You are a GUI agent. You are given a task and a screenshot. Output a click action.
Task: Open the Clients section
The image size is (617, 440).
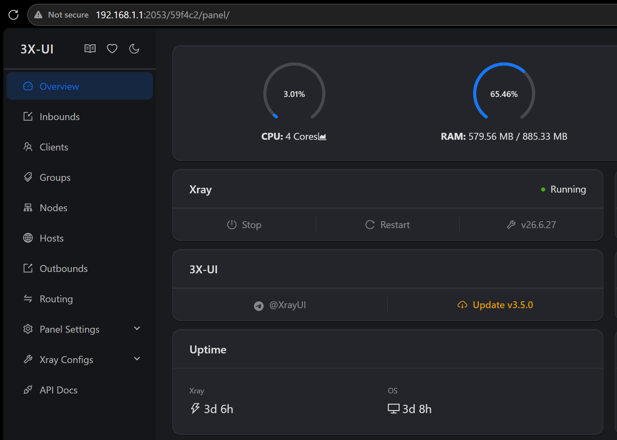(x=80, y=147)
